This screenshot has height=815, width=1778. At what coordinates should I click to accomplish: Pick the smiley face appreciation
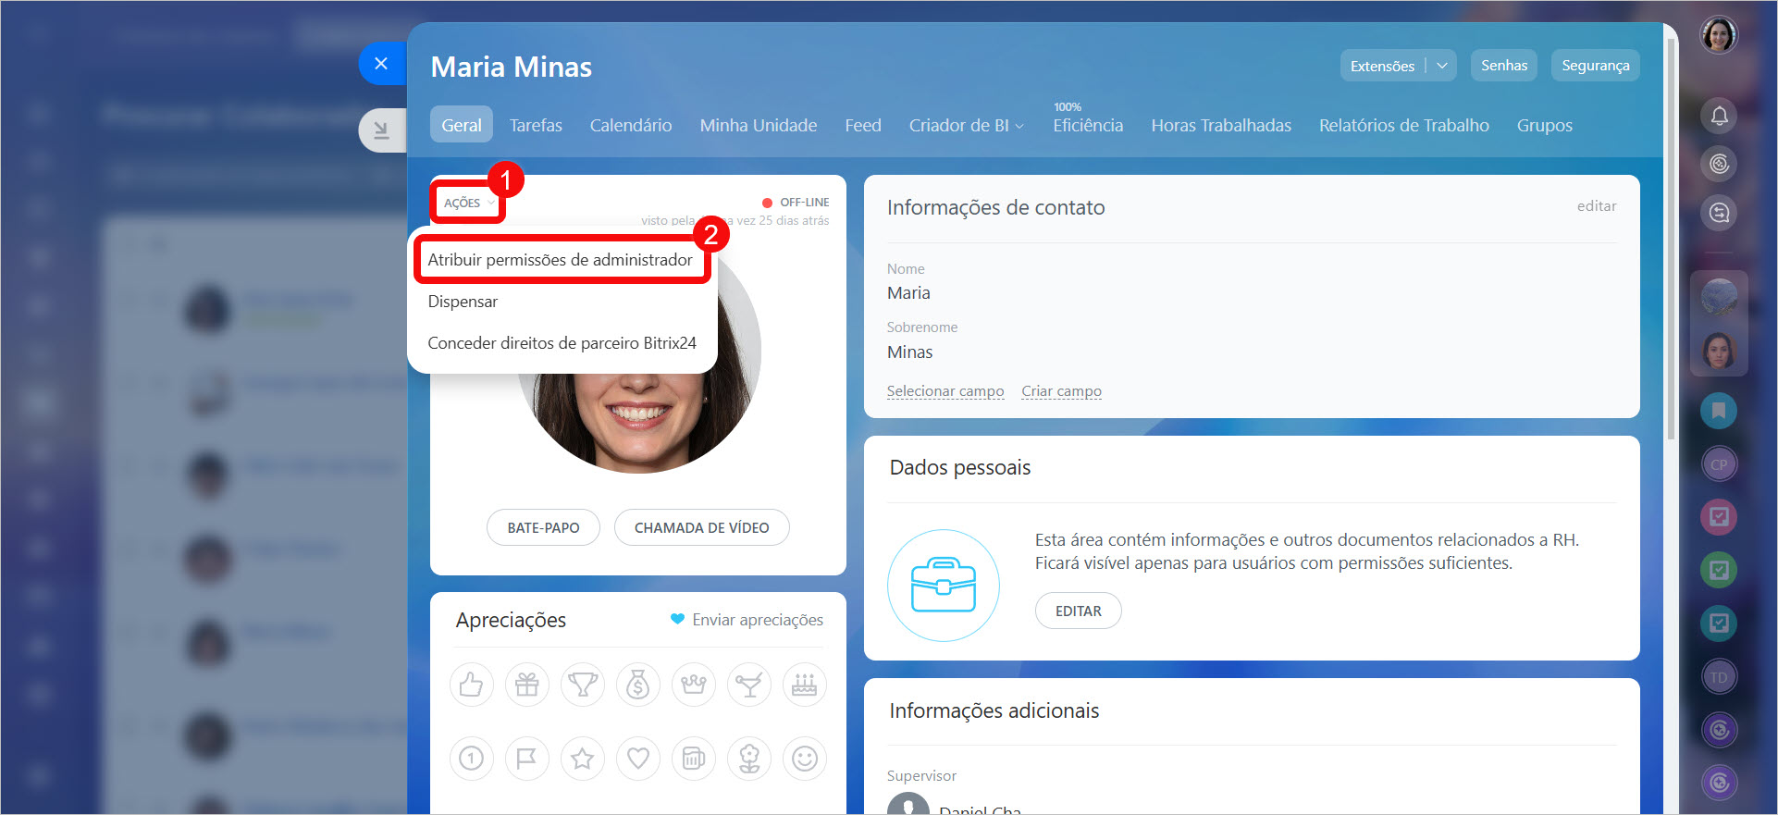[x=805, y=759]
